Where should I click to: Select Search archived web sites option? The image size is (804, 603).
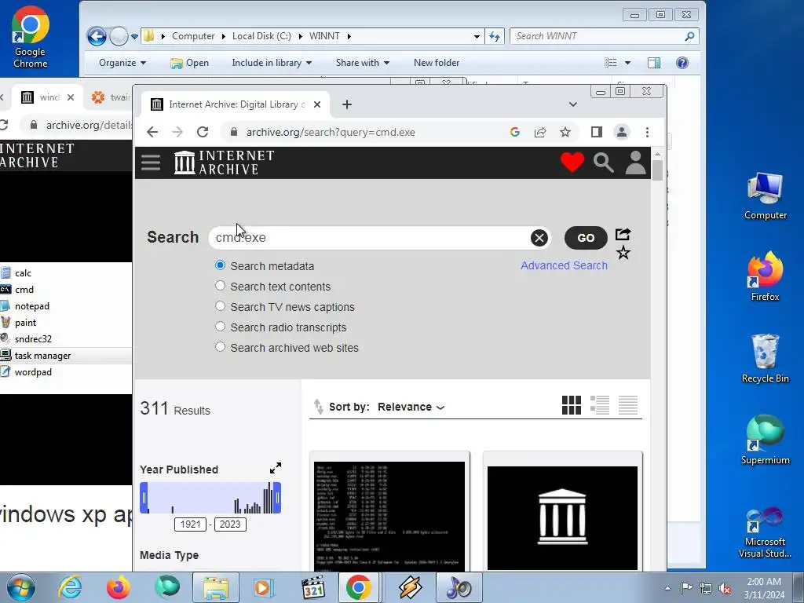(x=220, y=346)
